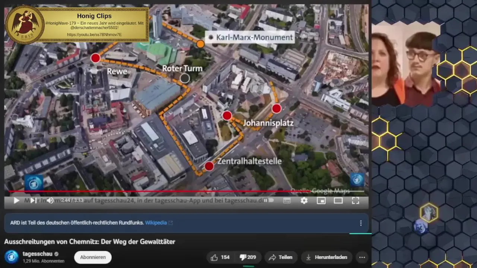Like the video with thumbs up
This screenshot has width=477, height=268.
tap(220, 257)
